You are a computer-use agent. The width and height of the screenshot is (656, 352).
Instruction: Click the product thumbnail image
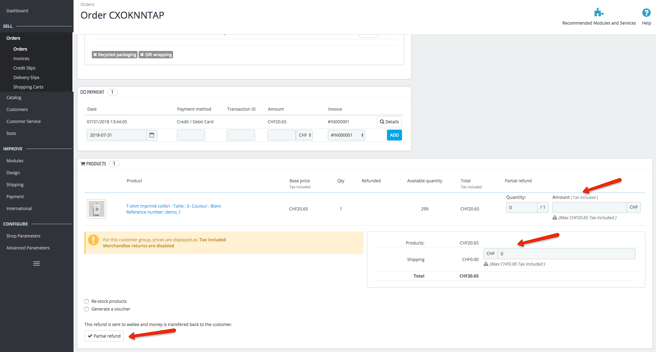(96, 208)
